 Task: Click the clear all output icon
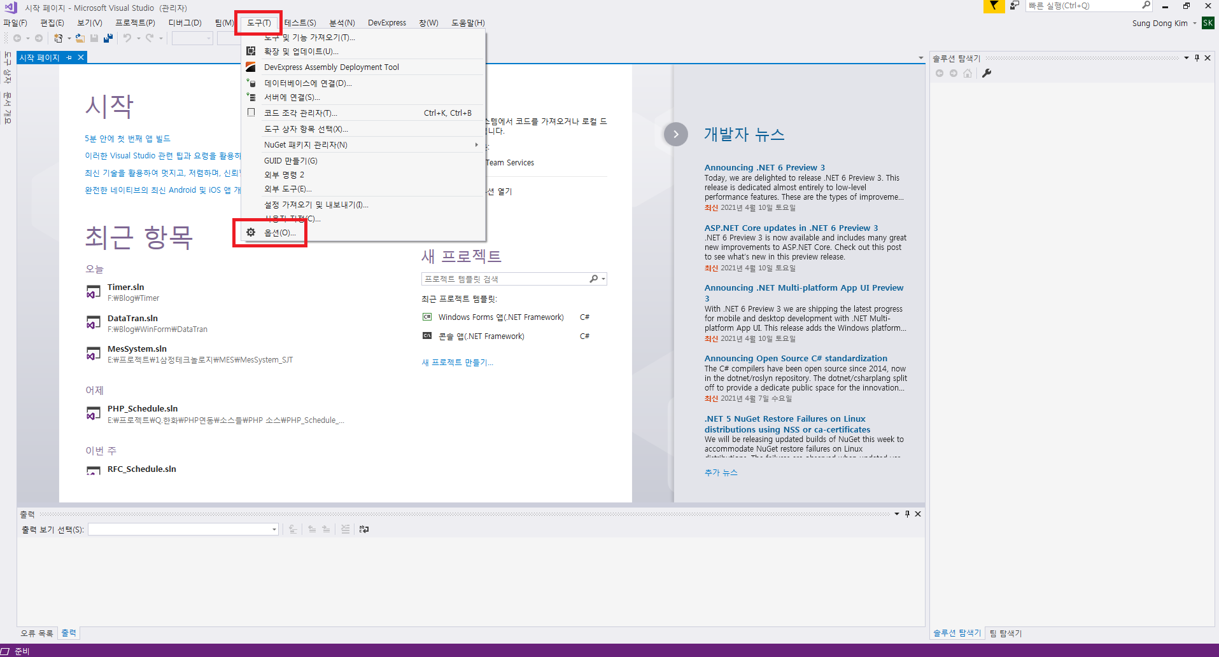[346, 529]
